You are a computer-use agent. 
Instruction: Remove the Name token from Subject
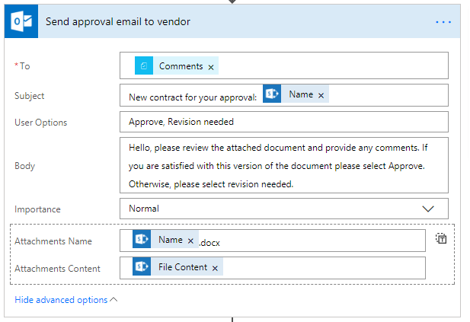[321, 95]
